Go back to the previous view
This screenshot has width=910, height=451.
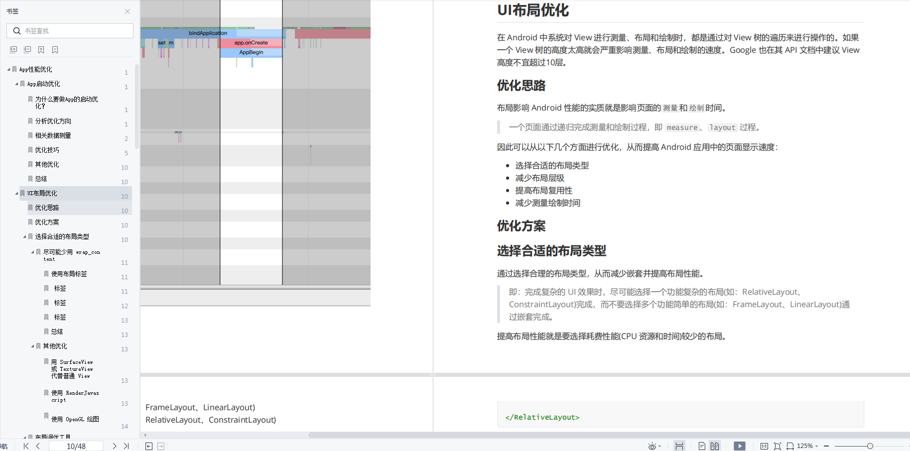point(149,446)
